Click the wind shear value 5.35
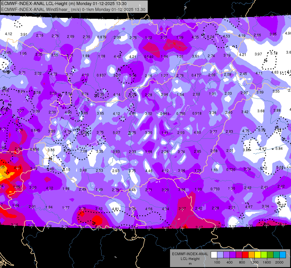The image size is (291, 268). click(x=100, y=94)
